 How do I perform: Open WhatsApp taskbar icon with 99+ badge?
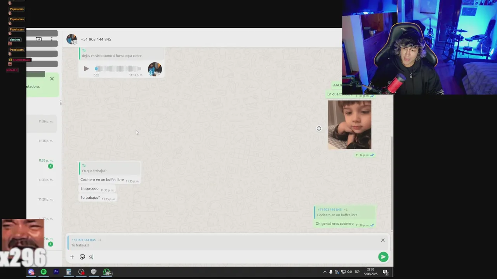(x=107, y=272)
